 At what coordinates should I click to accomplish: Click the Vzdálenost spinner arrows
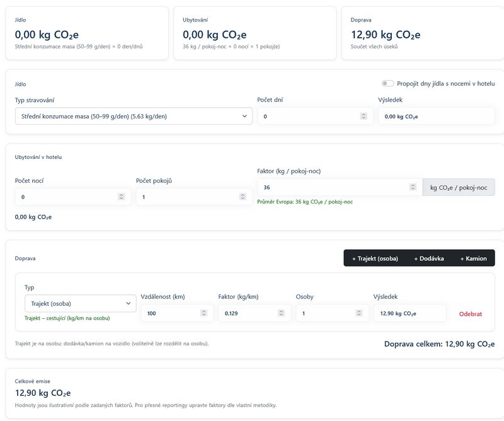tap(203, 313)
